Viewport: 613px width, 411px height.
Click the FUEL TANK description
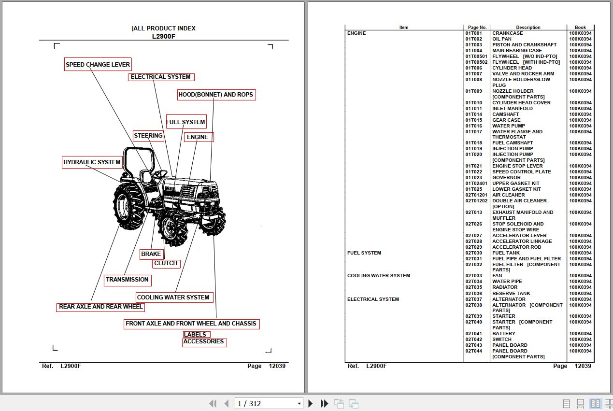[x=506, y=253]
